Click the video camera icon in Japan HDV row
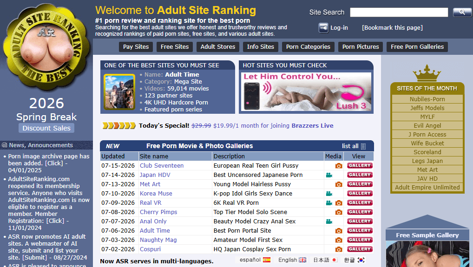The image size is (473, 267). tap(329, 175)
